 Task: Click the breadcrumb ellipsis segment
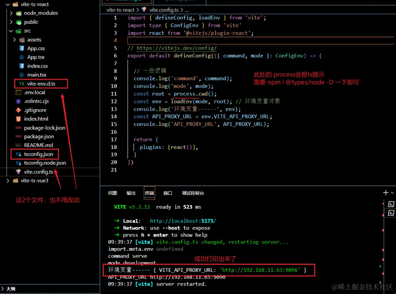coord(187,10)
